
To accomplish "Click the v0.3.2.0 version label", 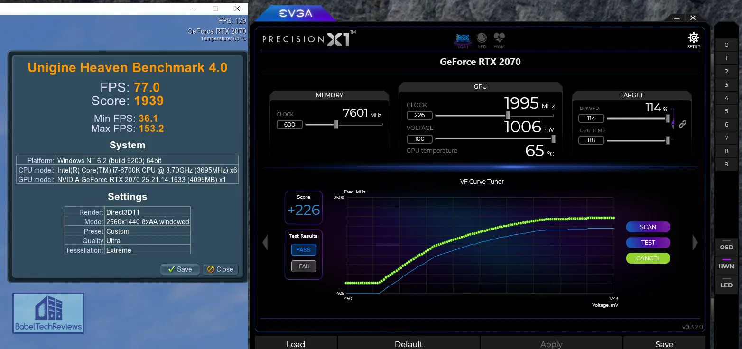I will pyautogui.click(x=693, y=327).
